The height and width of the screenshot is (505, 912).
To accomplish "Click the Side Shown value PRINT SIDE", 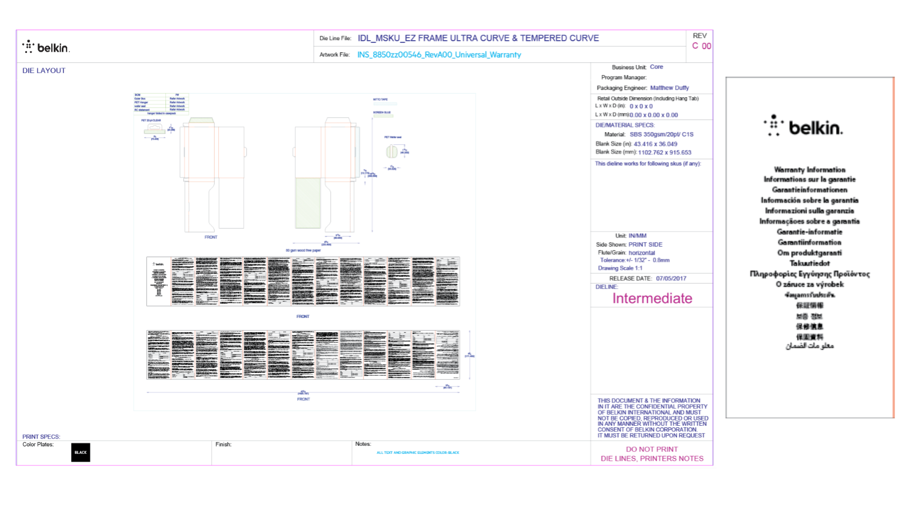I will (x=645, y=245).
